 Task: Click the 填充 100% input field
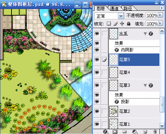[x=152, y=24]
